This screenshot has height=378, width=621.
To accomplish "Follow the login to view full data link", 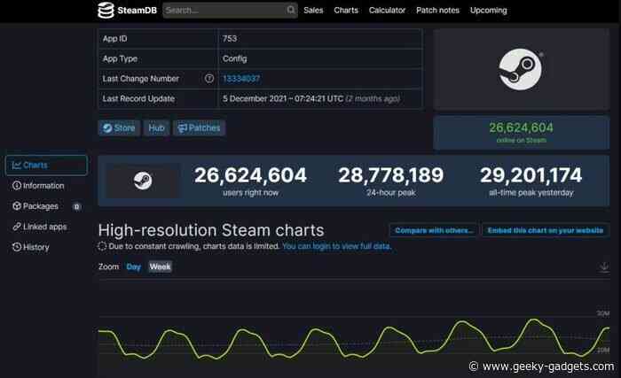I will tap(336, 246).
